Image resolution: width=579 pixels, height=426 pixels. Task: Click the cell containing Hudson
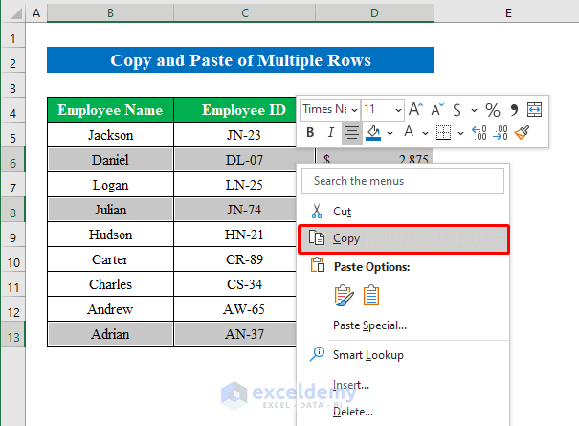110,235
